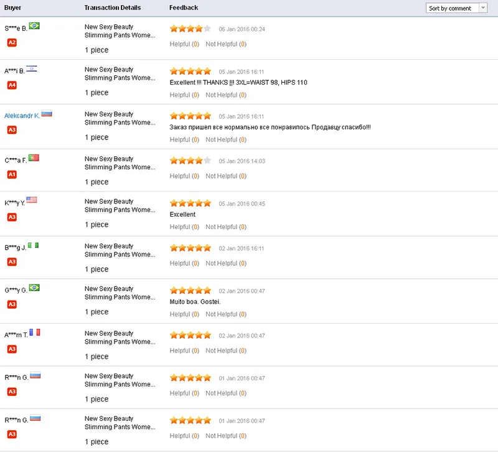
Task: Click the date '02 Jan 2016 16:11'
Action: [x=241, y=248]
